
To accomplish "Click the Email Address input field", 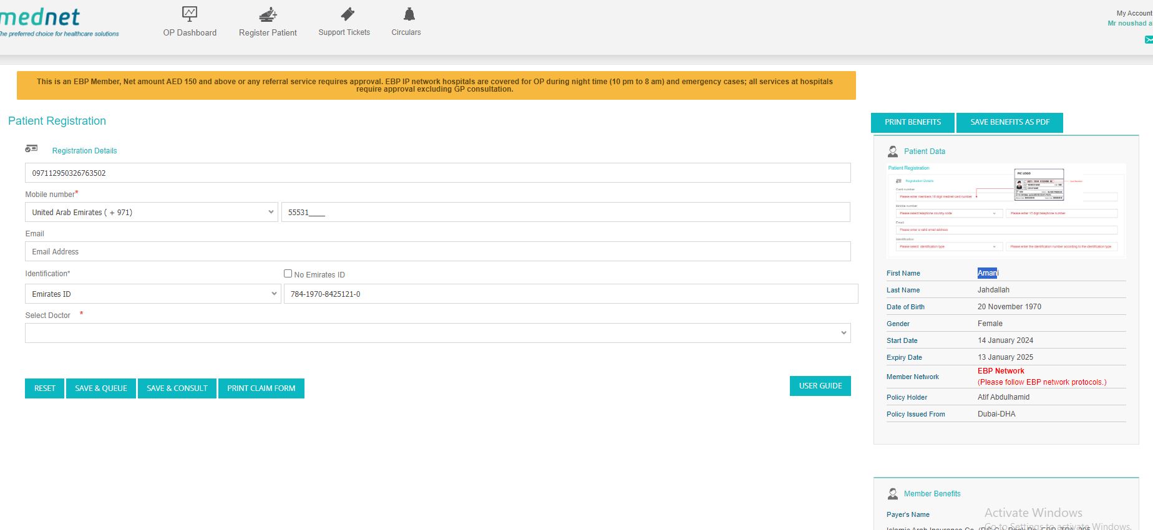I will [437, 251].
